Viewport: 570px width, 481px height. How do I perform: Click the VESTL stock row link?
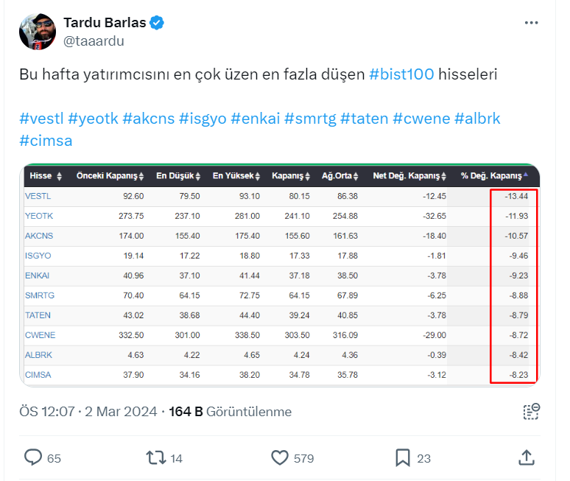click(x=38, y=197)
